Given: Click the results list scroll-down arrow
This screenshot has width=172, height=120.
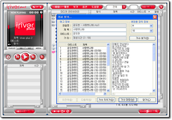Looking at the screenshot, I should (x=108, y=90).
